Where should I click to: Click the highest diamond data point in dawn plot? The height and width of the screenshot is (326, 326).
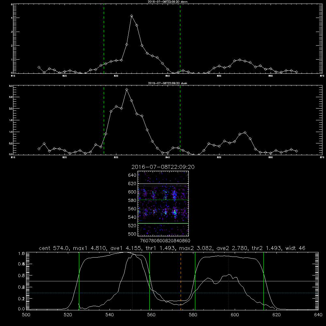[131, 16]
